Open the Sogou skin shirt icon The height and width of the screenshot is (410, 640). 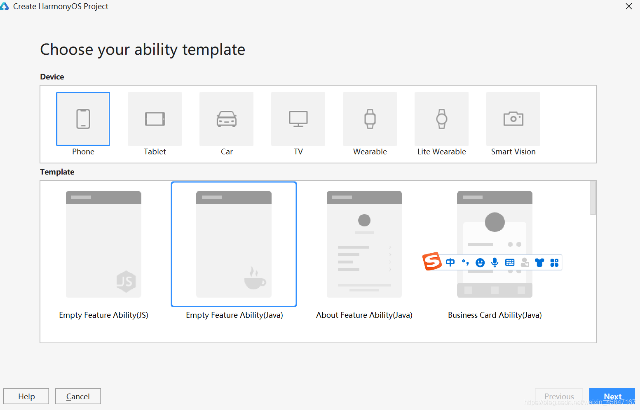point(539,263)
